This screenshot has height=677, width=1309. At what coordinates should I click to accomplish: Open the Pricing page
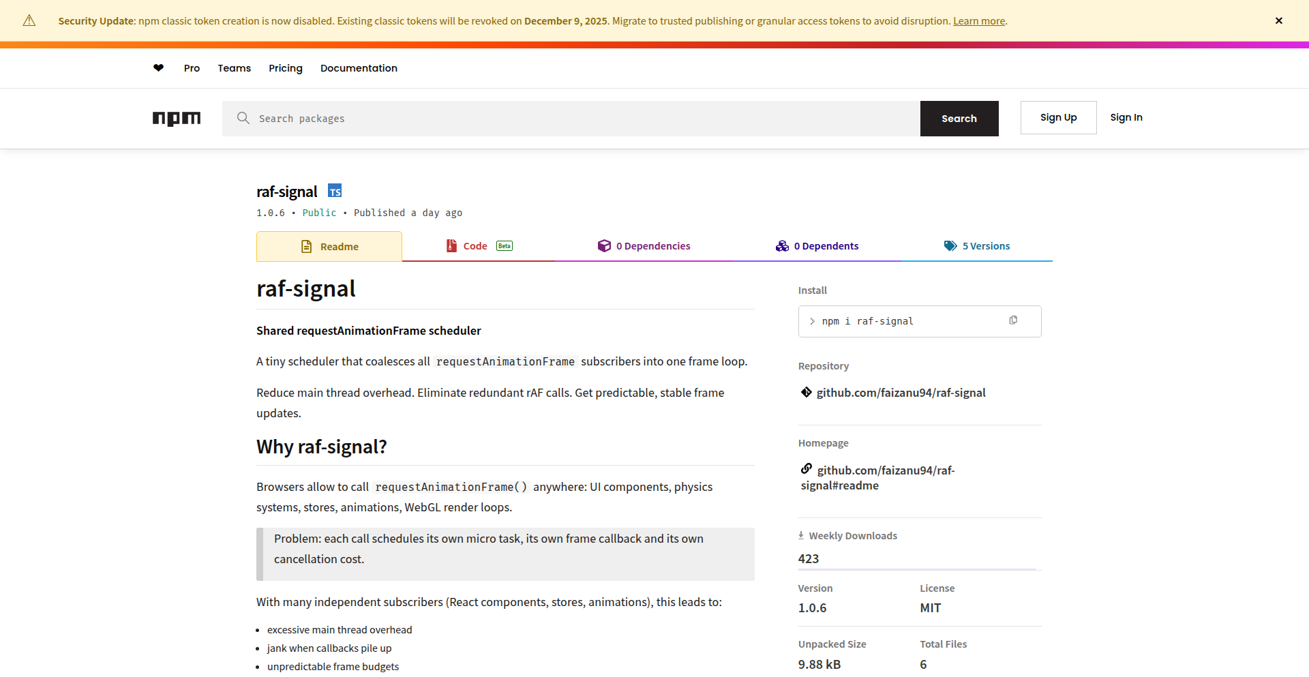[286, 68]
